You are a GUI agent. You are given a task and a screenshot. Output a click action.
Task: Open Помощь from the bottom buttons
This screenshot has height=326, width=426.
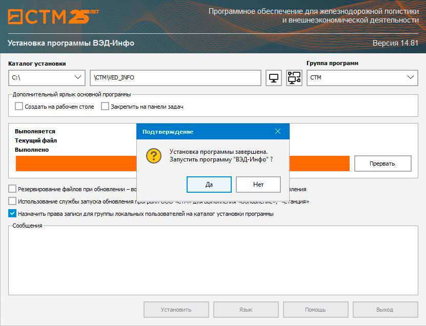point(315,310)
